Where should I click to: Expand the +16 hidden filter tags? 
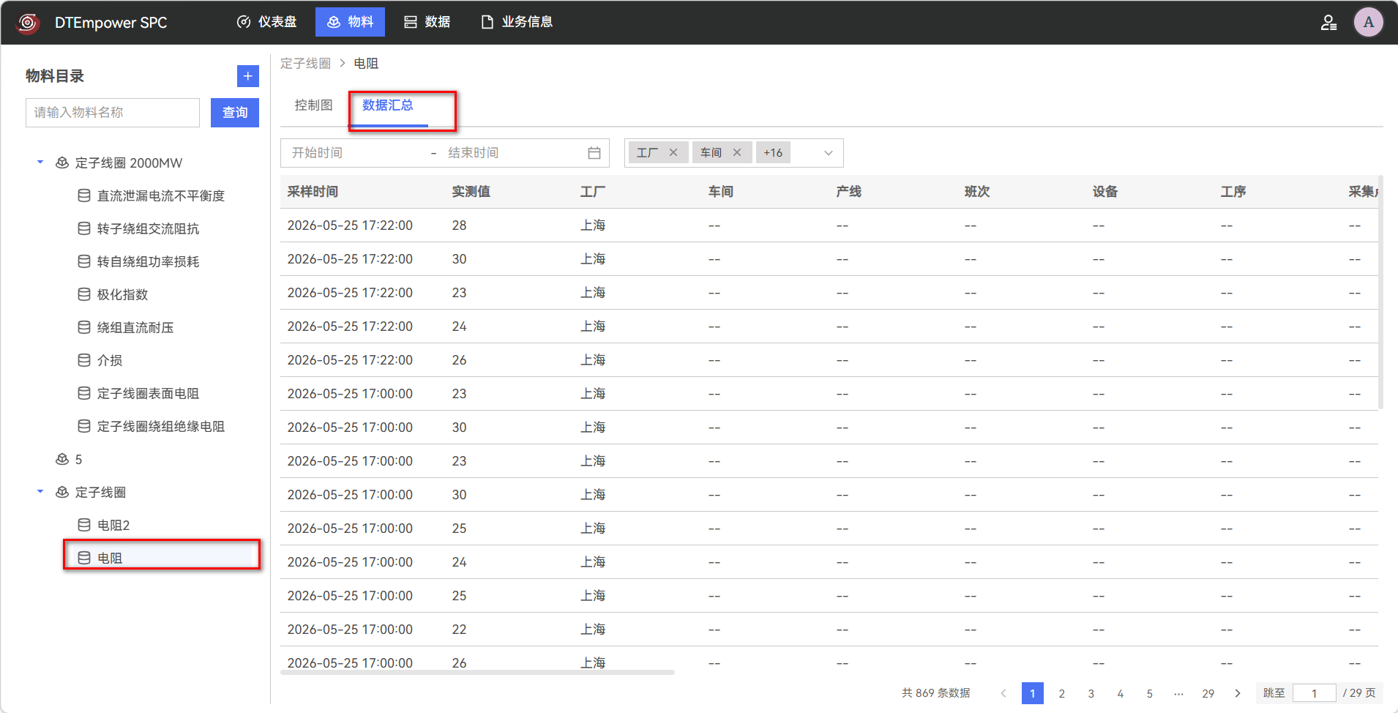tap(773, 152)
